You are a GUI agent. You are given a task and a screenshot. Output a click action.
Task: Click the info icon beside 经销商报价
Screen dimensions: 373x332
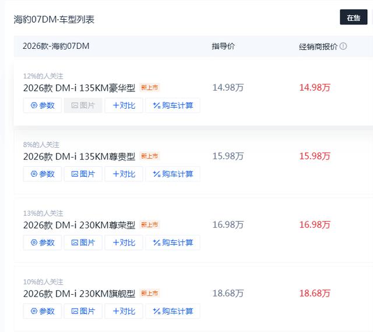[343, 47]
